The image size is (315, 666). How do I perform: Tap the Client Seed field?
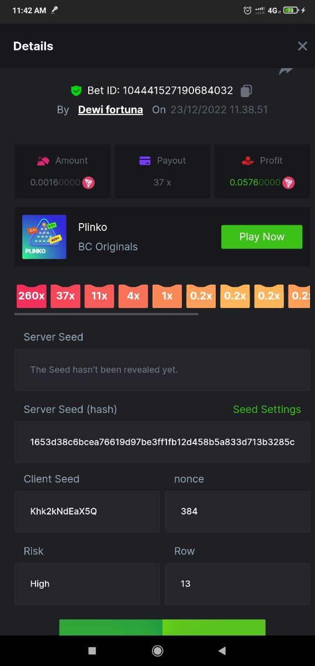pyautogui.click(x=87, y=512)
